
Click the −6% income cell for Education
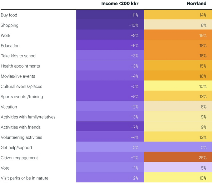(x=110, y=46)
